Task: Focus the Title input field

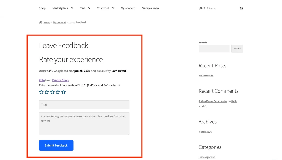Action: point(84,105)
